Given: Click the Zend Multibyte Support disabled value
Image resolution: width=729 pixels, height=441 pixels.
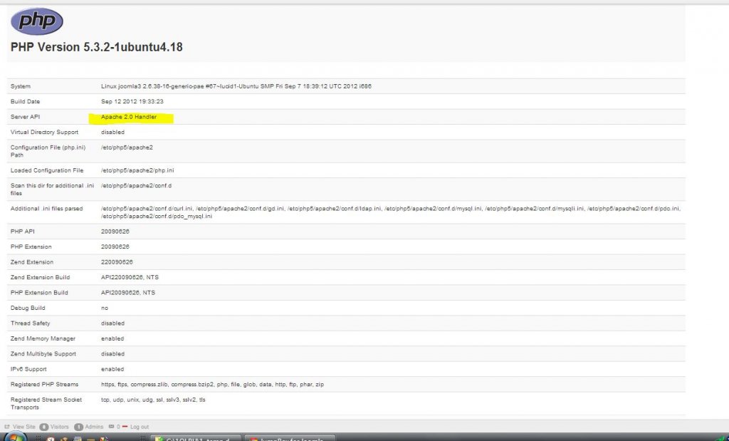Looking at the screenshot, I should tap(112, 354).
